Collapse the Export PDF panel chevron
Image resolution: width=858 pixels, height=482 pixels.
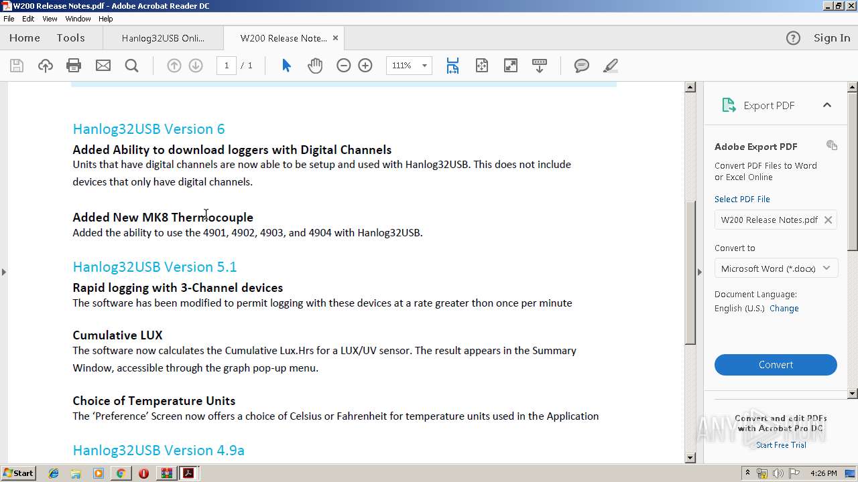click(827, 105)
